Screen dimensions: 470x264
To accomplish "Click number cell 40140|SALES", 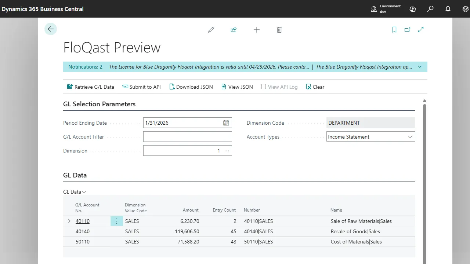I will [x=258, y=231].
